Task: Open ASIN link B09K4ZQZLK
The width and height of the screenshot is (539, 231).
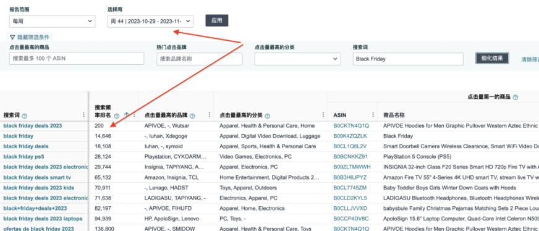Action: click(x=350, y=136)
